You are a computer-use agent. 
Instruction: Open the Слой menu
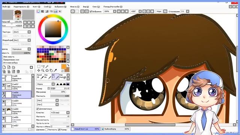click(47, 7)
